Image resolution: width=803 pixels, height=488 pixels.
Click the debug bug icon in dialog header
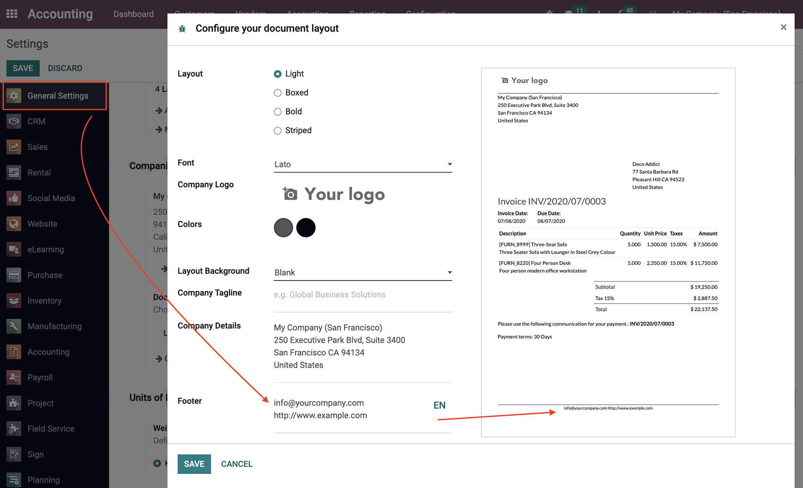(182, 29)
